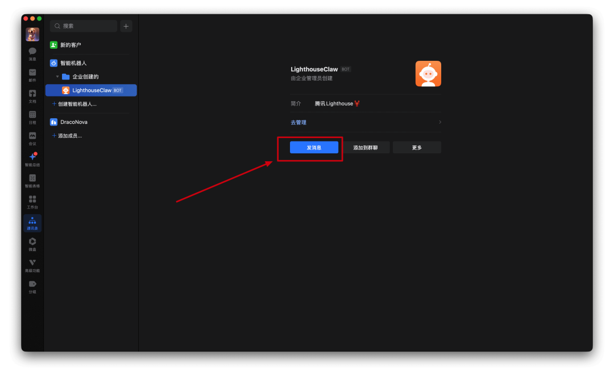Click the 添加到群聊 (Add to Group) button

click(x=366, y=148)
